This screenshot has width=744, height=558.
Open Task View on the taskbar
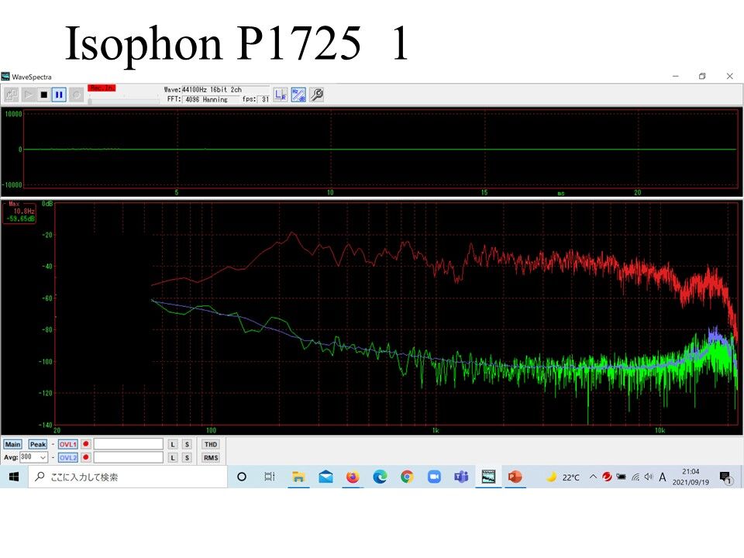[270, 477]
